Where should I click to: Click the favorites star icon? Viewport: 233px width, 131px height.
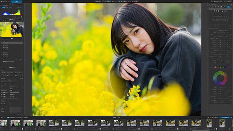tap(227, 4)
